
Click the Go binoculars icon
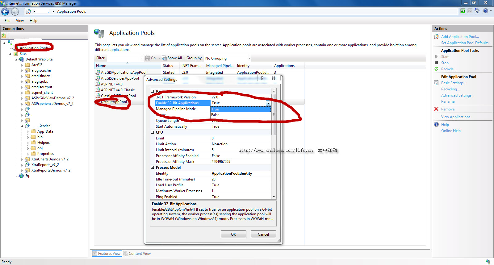148,58
